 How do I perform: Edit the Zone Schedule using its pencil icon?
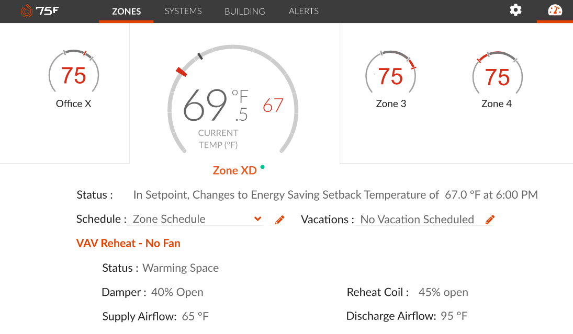(279, 220)
